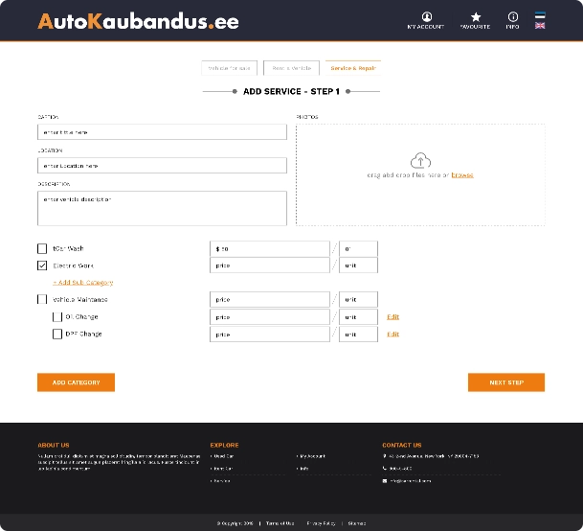Open Used Car link in footer Explore
This screenshot has height=531, width=583.
pyautogui.click(x=222, y=456)
